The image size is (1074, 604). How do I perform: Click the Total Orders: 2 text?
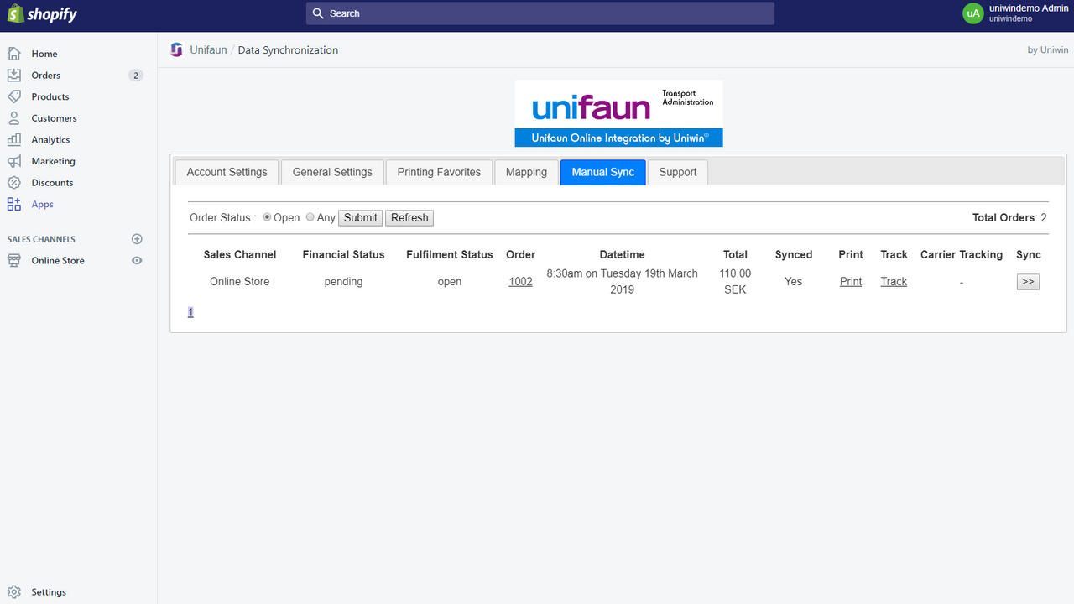1009,217
